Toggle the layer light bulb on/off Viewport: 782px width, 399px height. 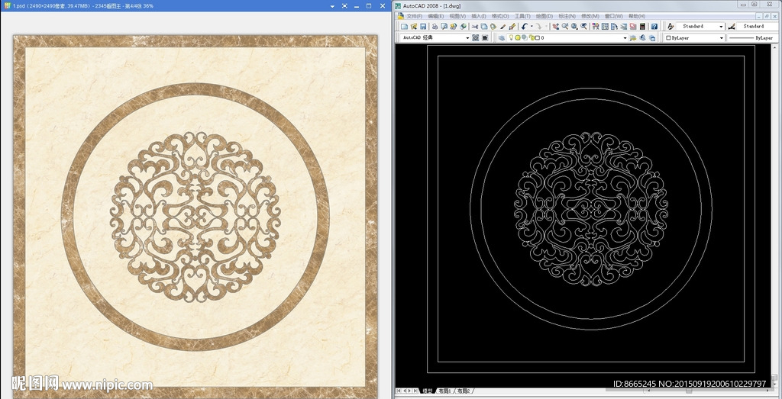click(511, 37)
